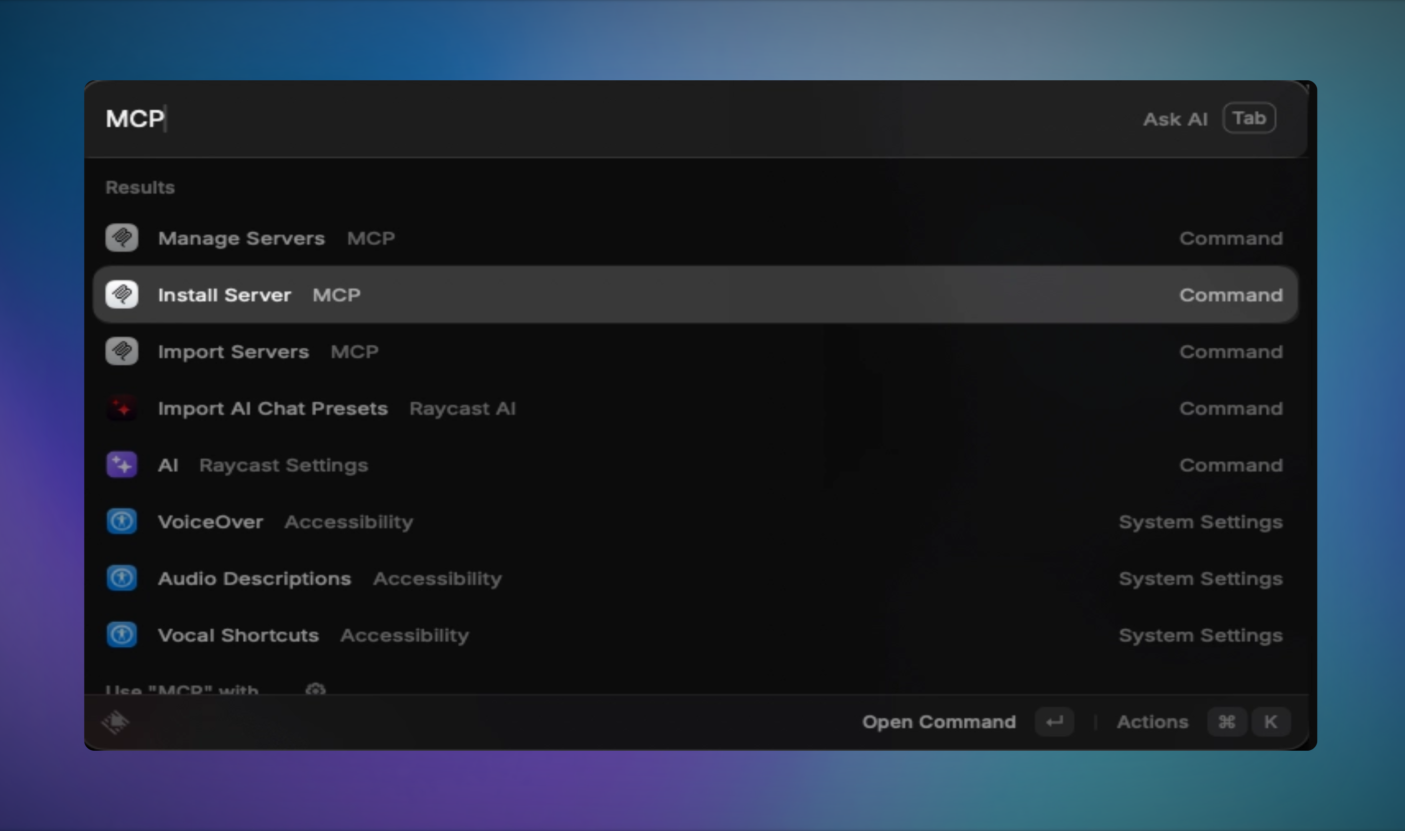Click the Import Servers MCP icon
The width and height of the screenshot is (1405, 831).
(121, 351)
